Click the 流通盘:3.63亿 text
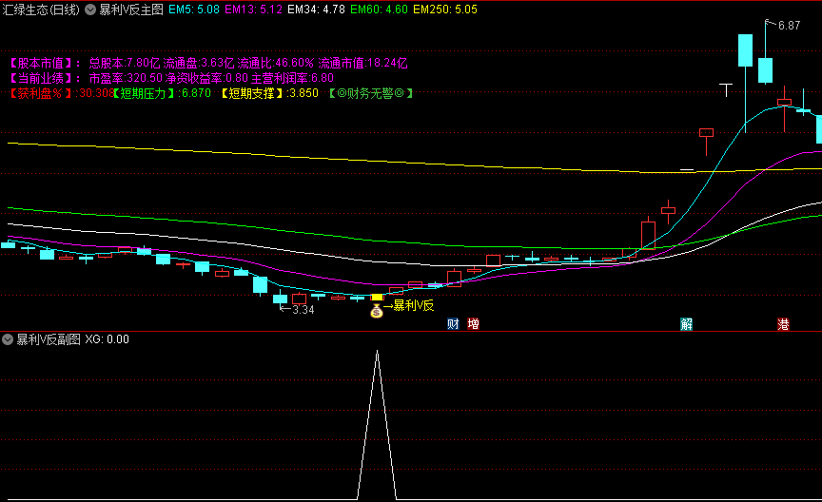Screen dimensions: 822x502 tap(198, 64)
